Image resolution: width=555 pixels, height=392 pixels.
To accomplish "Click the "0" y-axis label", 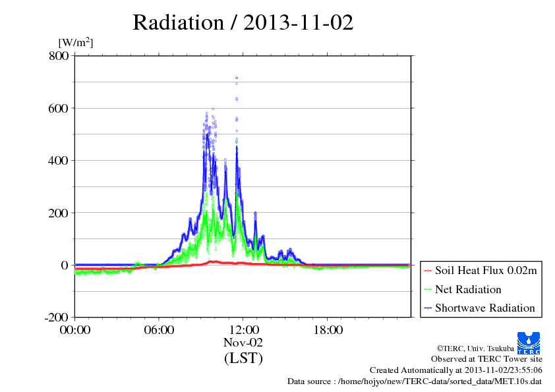I will pos(65,265).
